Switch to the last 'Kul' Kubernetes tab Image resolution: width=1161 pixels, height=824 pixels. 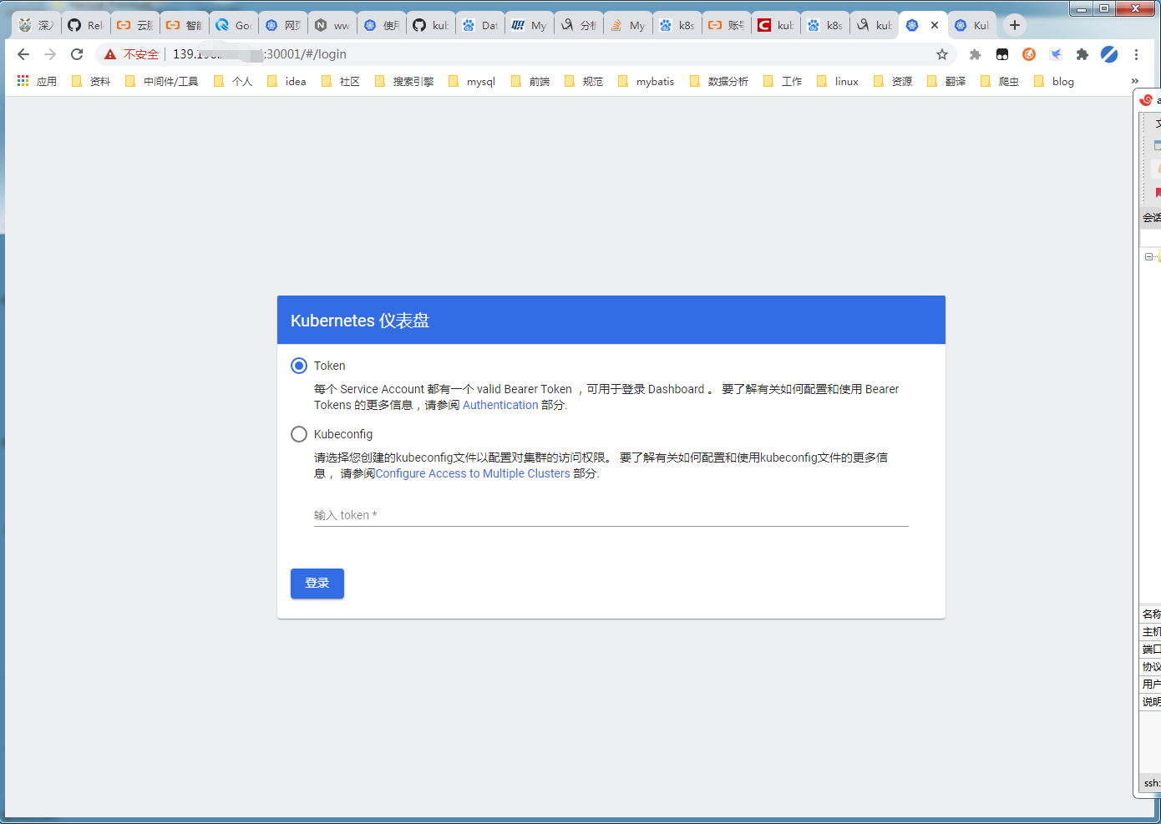point(972,25)
